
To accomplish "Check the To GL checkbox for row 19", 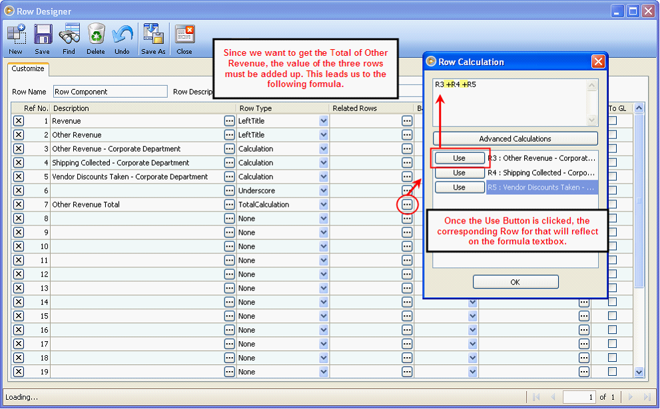I will click(613, 371).
